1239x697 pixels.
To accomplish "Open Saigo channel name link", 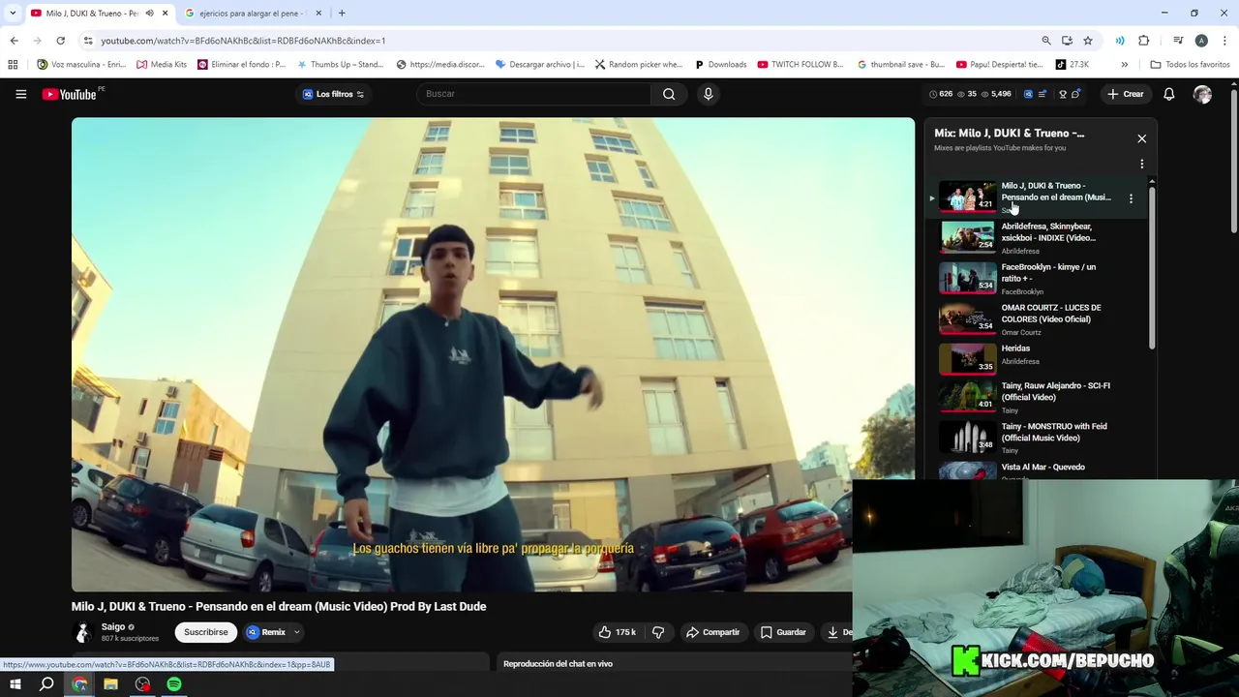I will pyautogui.click(x=112, y=626).
